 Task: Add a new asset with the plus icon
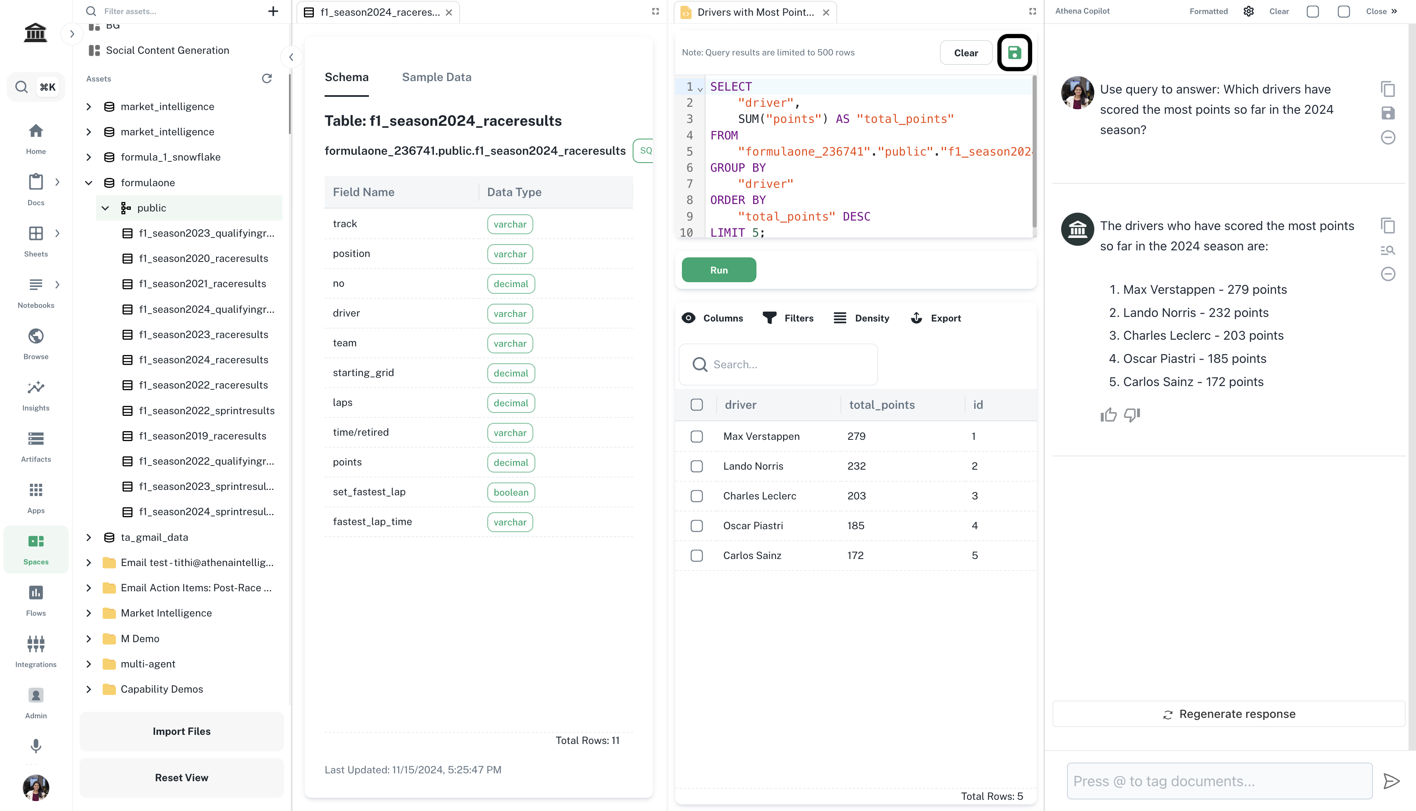tap(273, 11)
